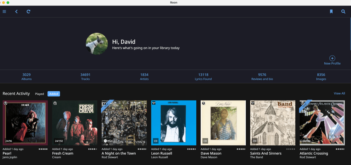This screenshot has width=351, height=165.
Task: Open the 3029 Albums library count
Action: click(x=26, y=77)
